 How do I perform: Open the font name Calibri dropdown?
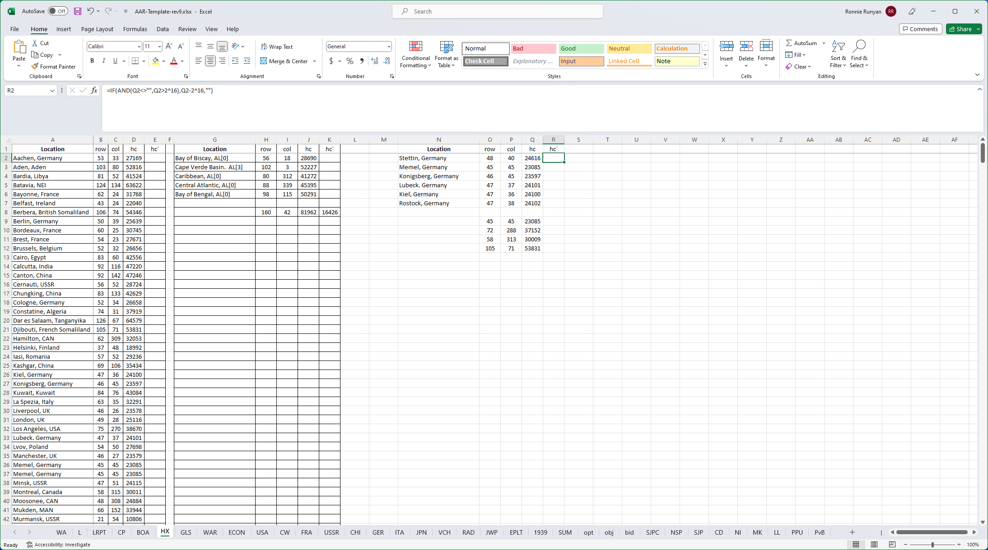tap(139, 46)
